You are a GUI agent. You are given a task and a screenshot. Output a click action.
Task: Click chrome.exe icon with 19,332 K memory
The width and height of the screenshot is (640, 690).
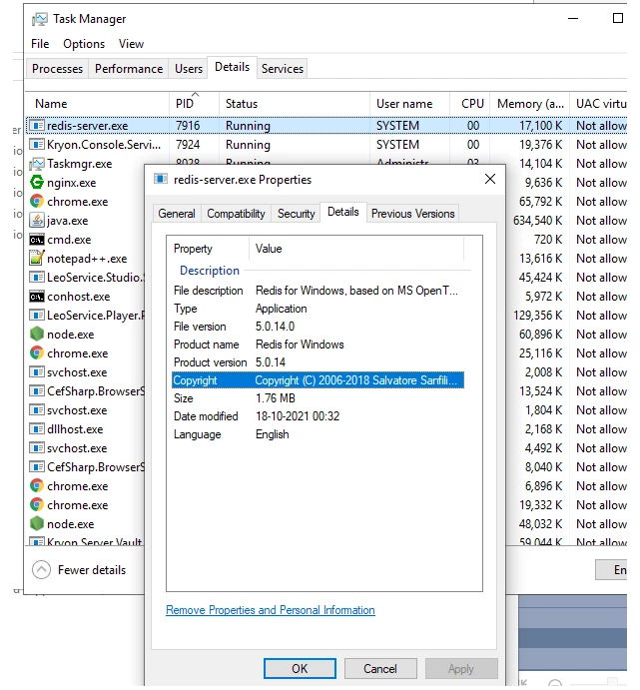pos(37,504)
